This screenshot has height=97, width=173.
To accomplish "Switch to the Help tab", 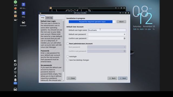I will point(42,18).
